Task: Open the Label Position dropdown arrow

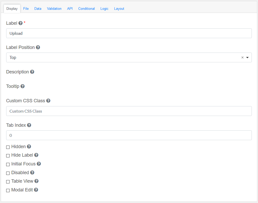Action: pos(247,58)
